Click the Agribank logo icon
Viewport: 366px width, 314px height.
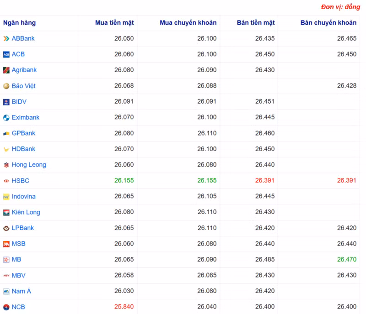coord(6,70)
